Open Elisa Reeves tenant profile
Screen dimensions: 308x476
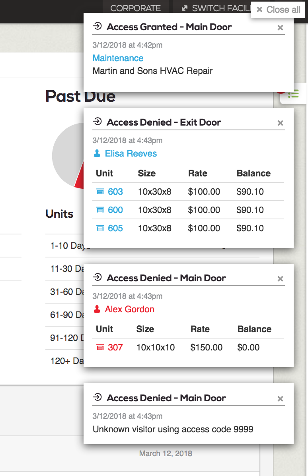(x=131, y=153)
